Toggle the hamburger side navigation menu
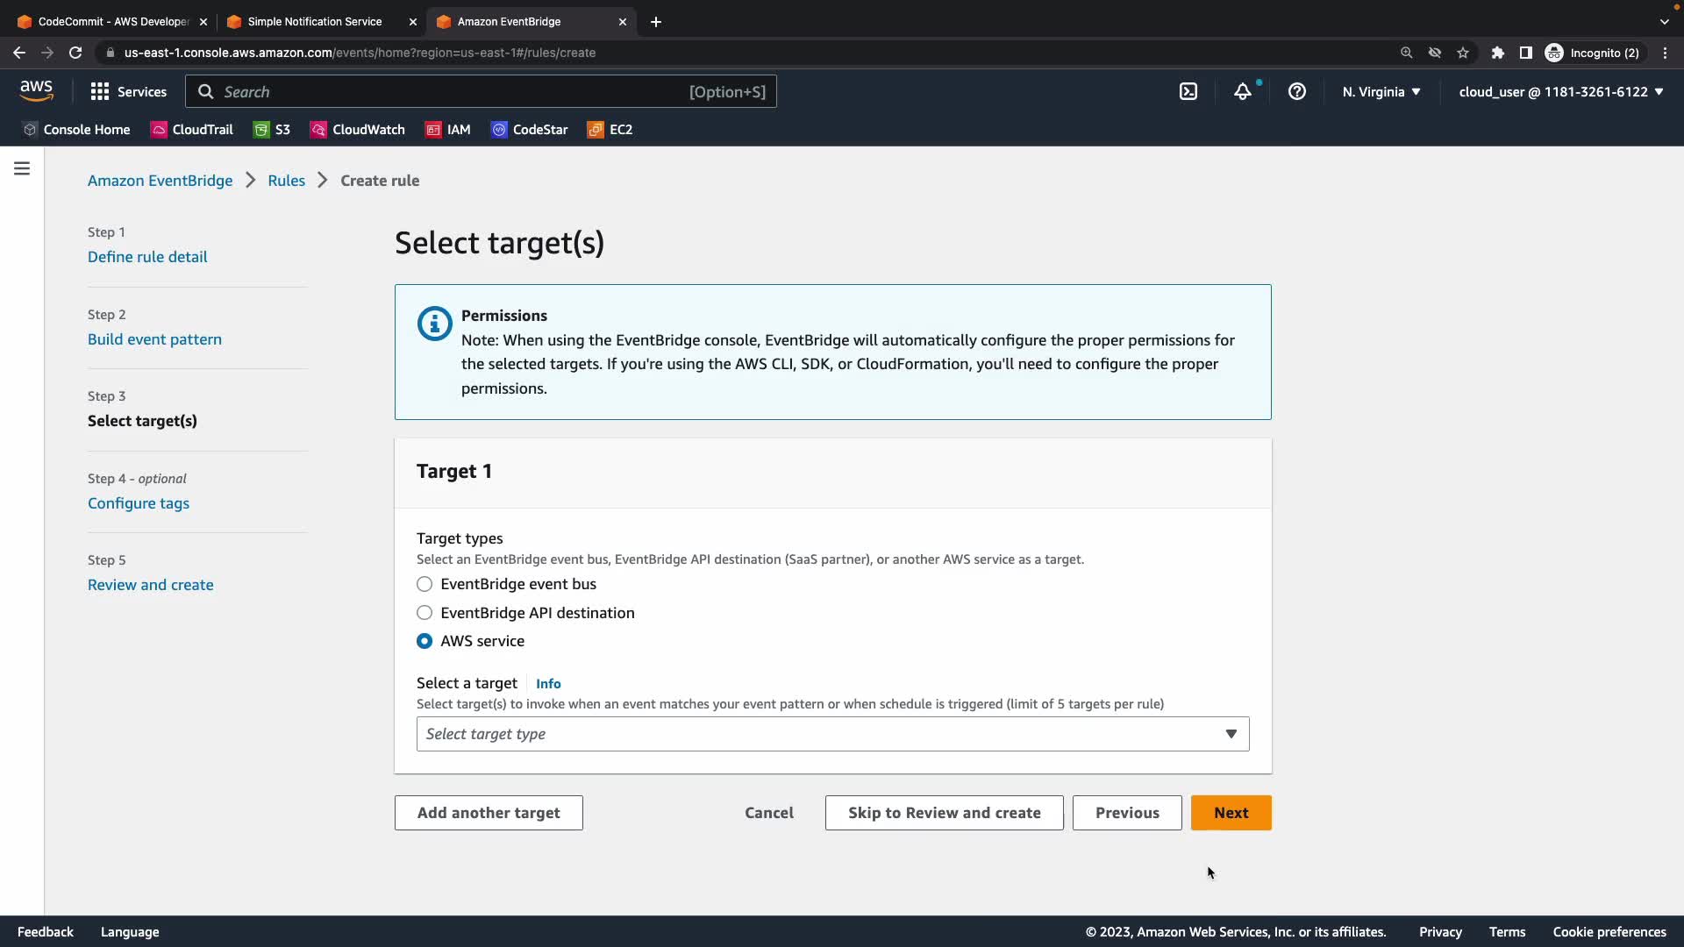The image size is (1684, 947). point(22,168)
